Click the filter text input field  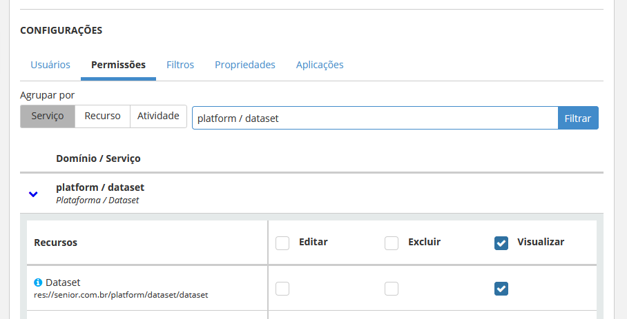(374, 118)
